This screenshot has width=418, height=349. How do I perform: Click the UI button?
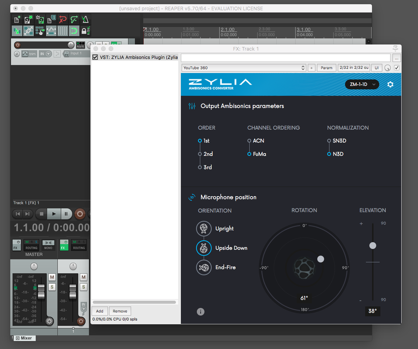tap(377, 68)
